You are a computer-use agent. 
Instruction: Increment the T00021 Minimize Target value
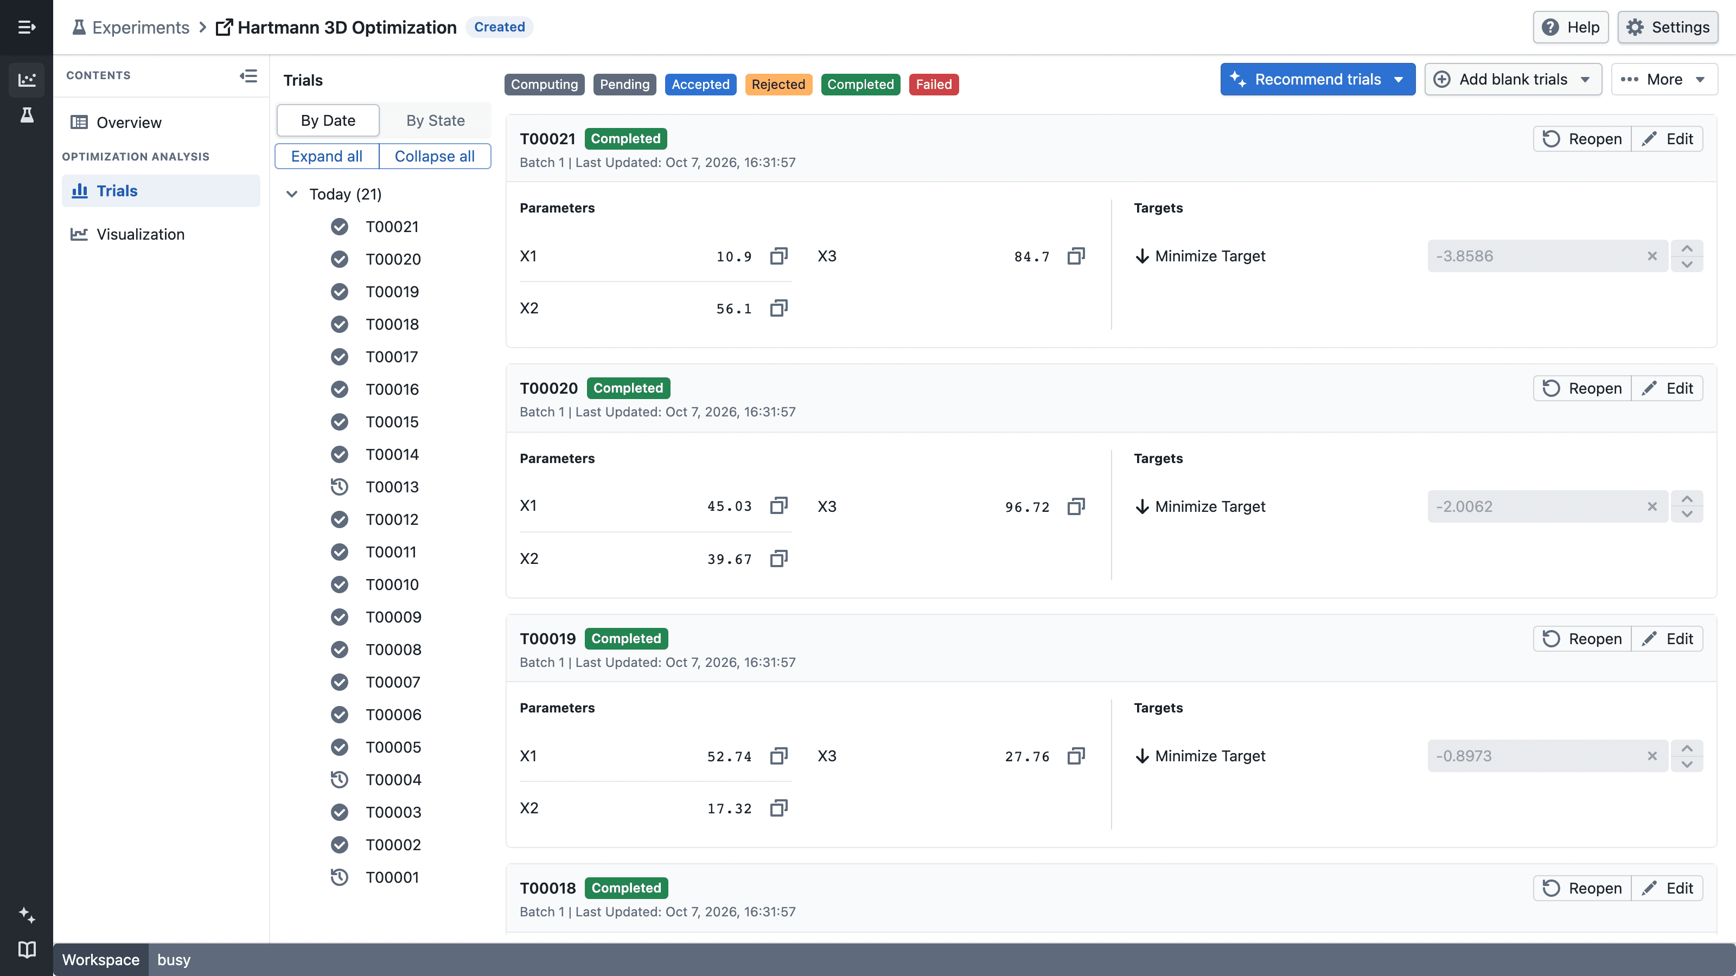(1687, 248)
